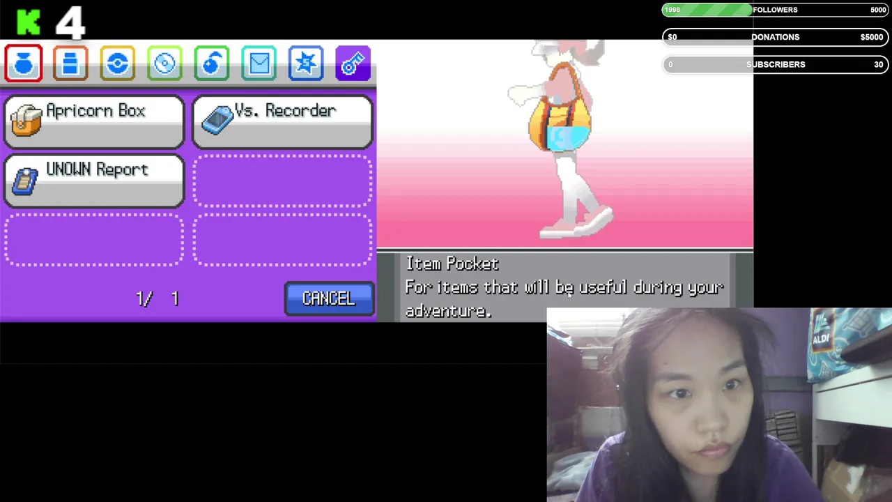The width and height of the screenshot is (892, 502).
Task: Click the "Item Pocket" heading text
Action: [x=452, y=264]
